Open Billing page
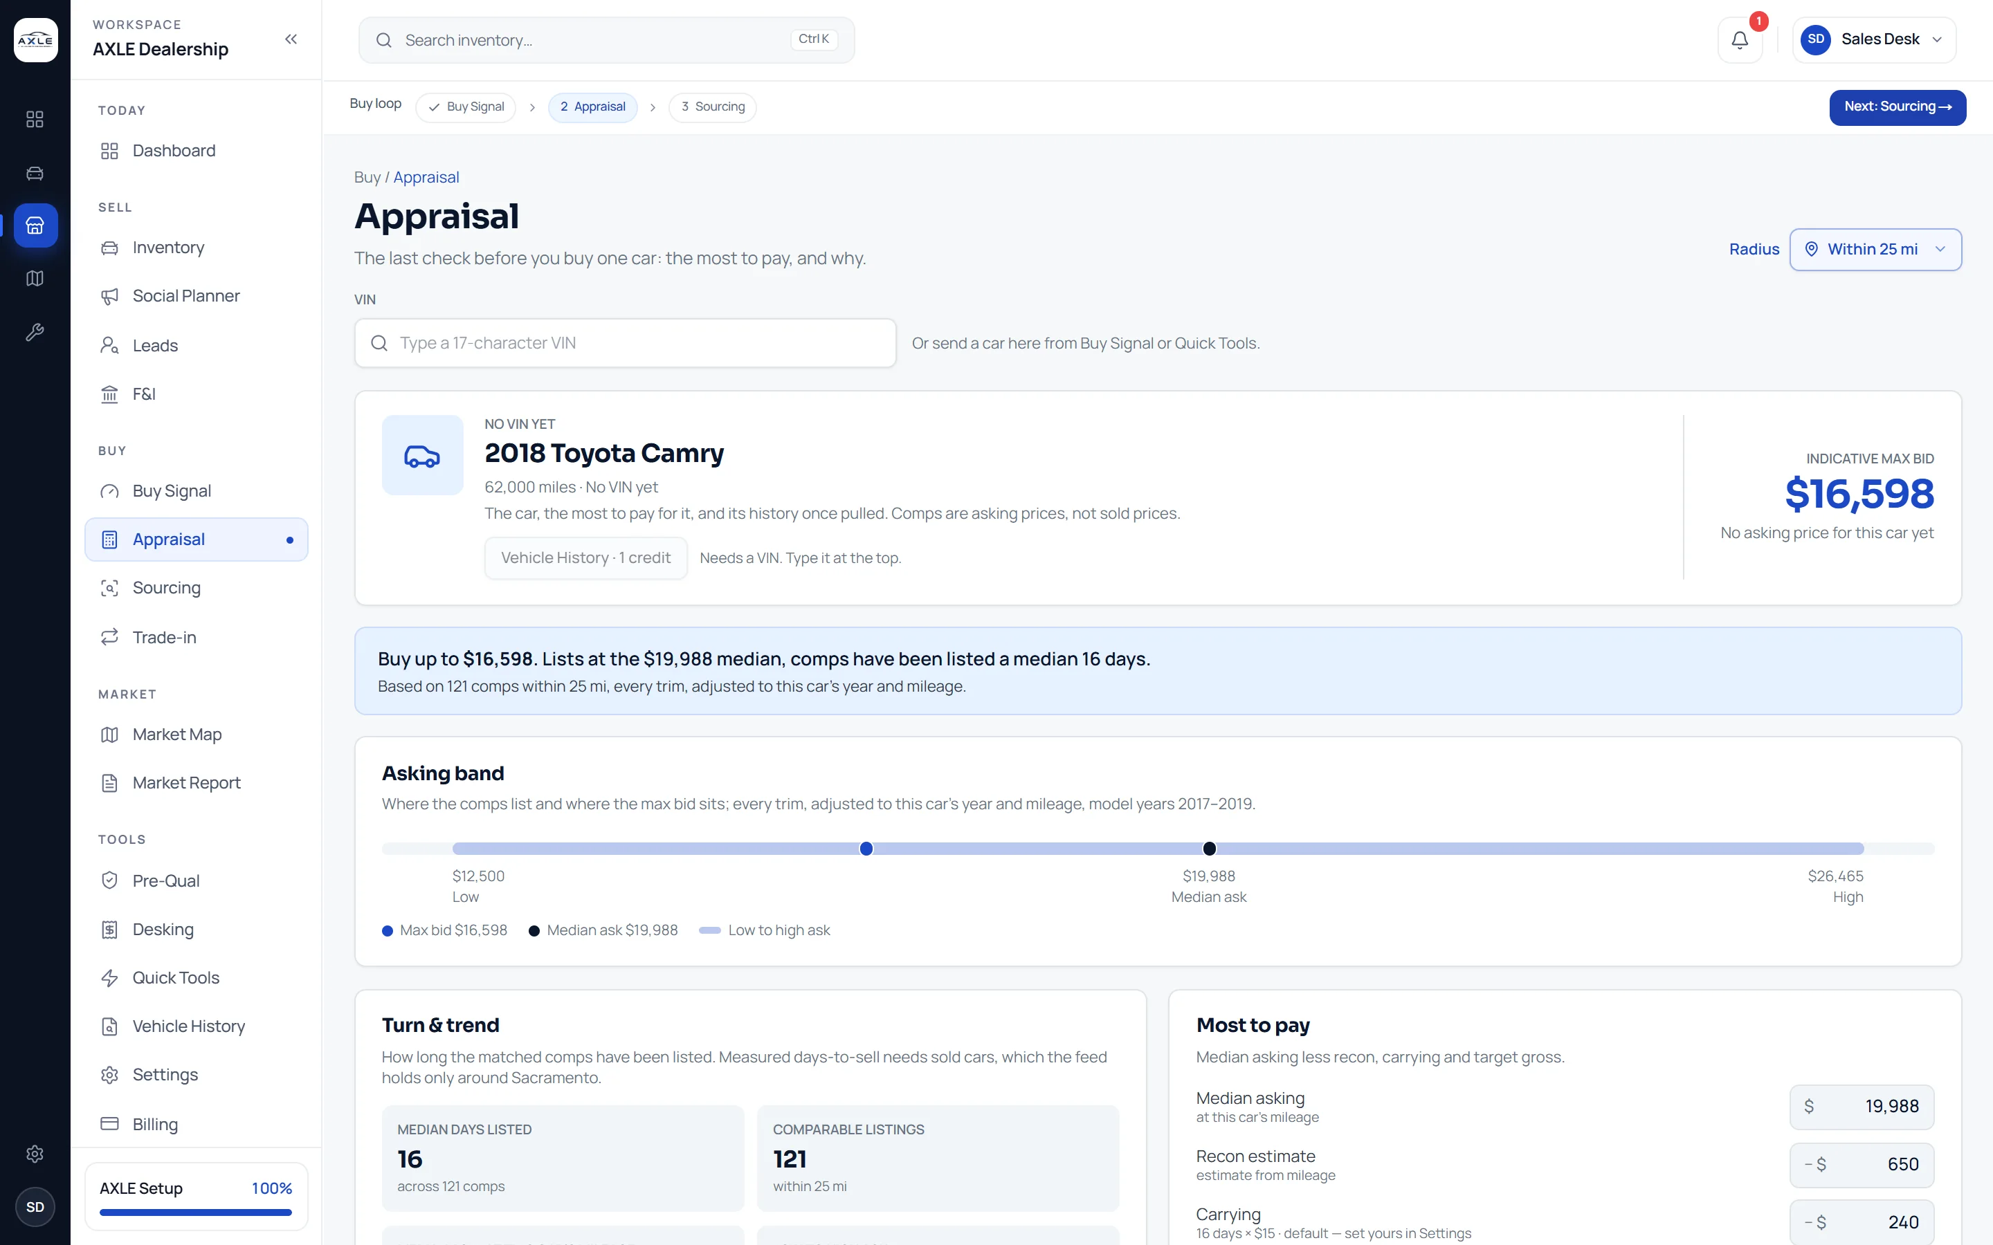 click(196, 1124)
